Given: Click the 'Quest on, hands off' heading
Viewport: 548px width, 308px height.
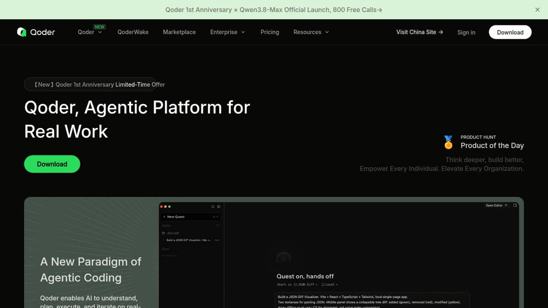Looking at the screenshot, I should point(305,276).
